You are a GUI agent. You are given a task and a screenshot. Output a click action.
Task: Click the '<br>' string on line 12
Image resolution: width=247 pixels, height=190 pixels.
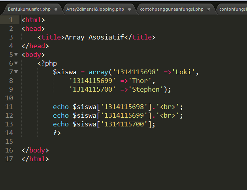coord(168,115)
